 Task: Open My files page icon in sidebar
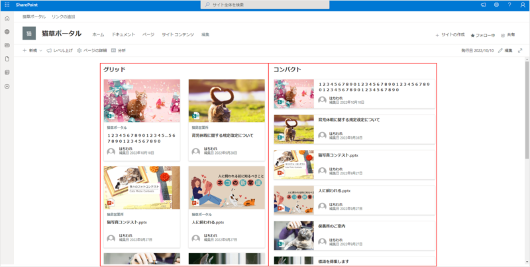coord(7,59)
